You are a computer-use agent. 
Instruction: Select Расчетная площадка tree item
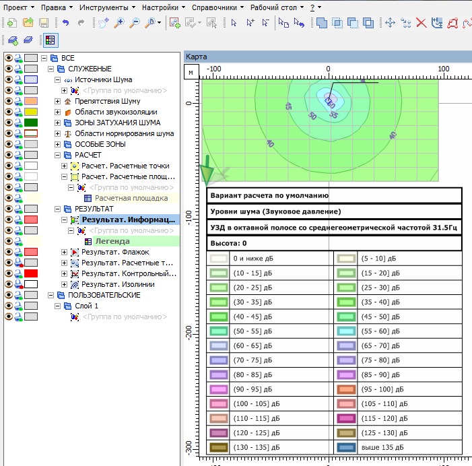point(131,198)
